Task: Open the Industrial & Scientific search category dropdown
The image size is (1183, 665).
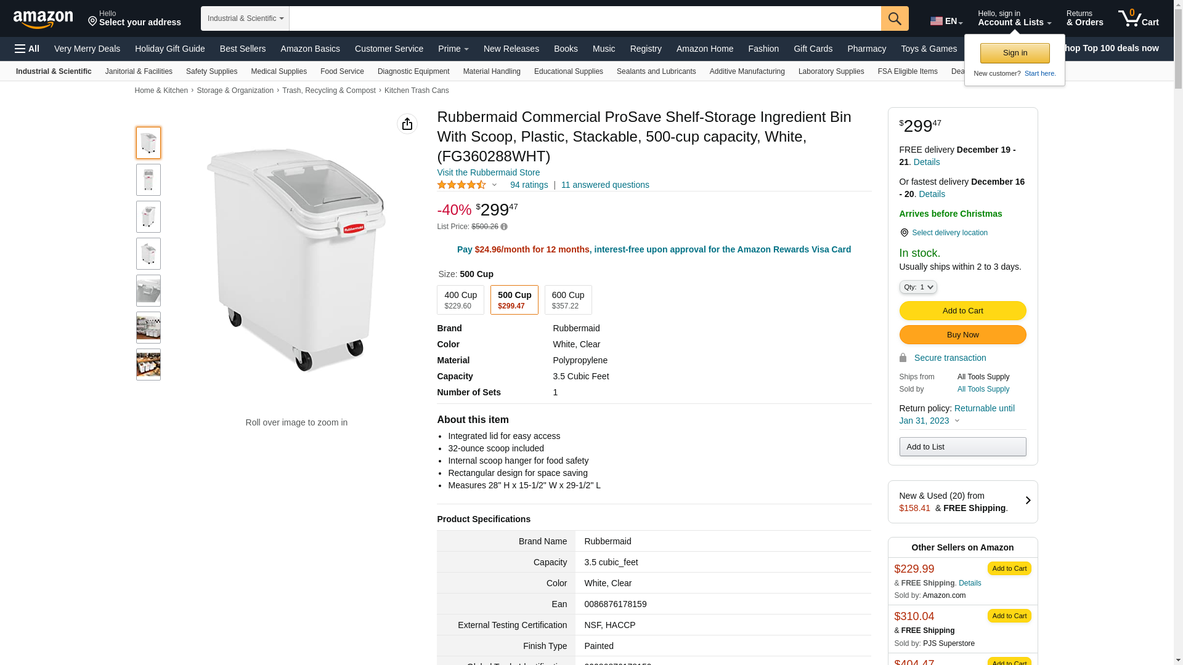Action: coord(245,18)
